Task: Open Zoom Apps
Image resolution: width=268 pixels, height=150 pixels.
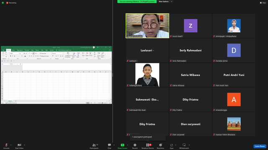Action: coord(171,146)
